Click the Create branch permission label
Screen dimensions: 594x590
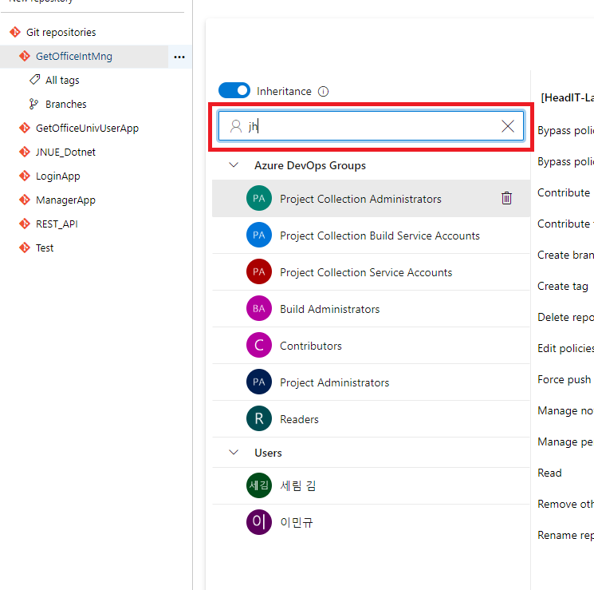click(565, 255)
